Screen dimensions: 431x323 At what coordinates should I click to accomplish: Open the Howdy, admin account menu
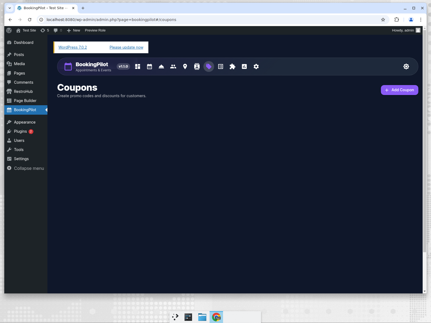pos(406,30)
